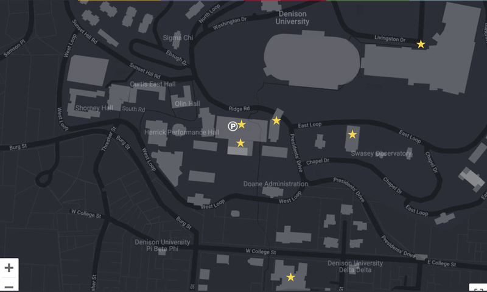The width and height of the screenshot is (487, 292).
Task: Click the North Loop street label
Action: pos(209,13)
